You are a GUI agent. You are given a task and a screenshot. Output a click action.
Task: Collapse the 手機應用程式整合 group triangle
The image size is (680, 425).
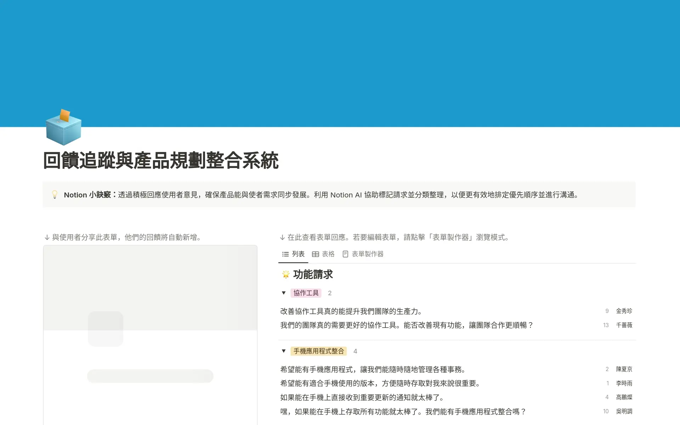point(283,351)
